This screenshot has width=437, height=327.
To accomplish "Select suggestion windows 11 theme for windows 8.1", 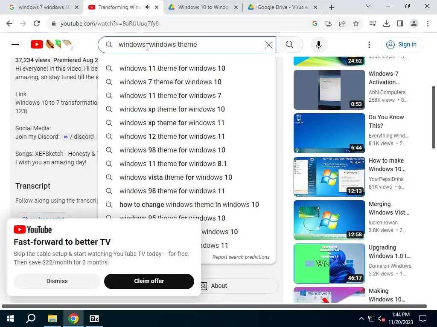I will pos(187,164).
